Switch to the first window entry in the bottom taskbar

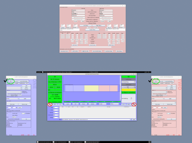click(44, 142)
